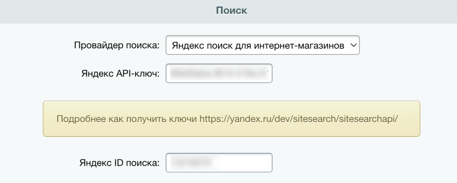457x183 pixels.
Task: Click the chevron arrow of the search provider dropdown
Action: coord(353,45)
